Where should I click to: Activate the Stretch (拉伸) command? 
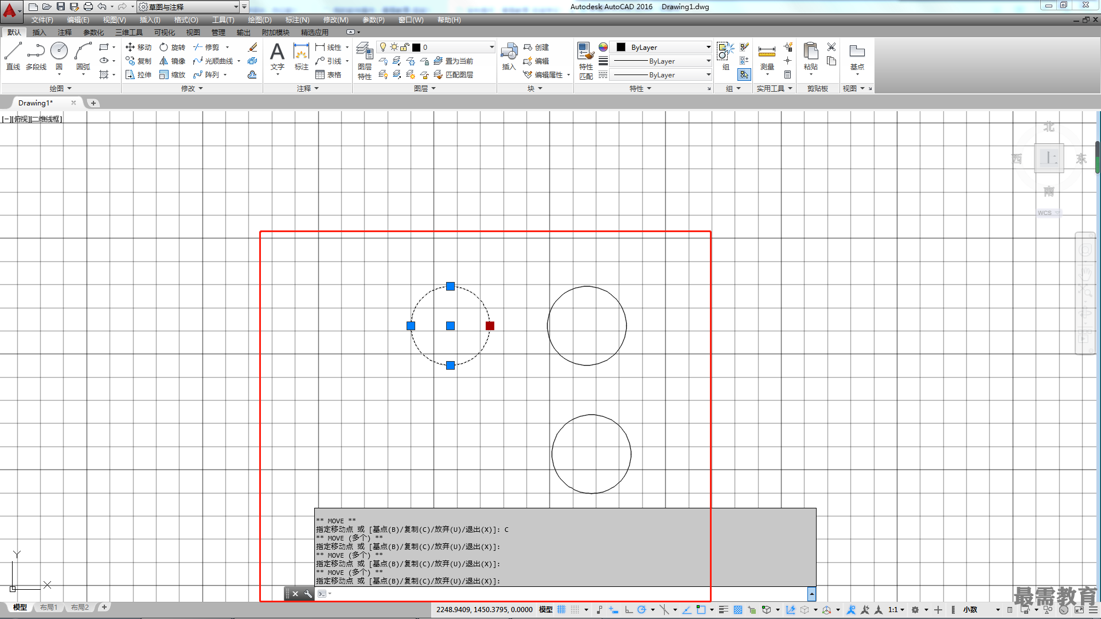(138, 75)
